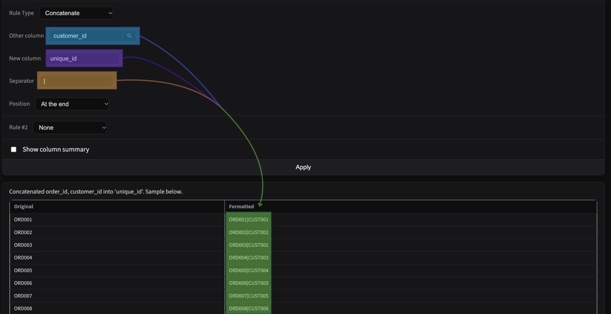
Task: Select the ORD003 original cell
Action: point(117,245)
